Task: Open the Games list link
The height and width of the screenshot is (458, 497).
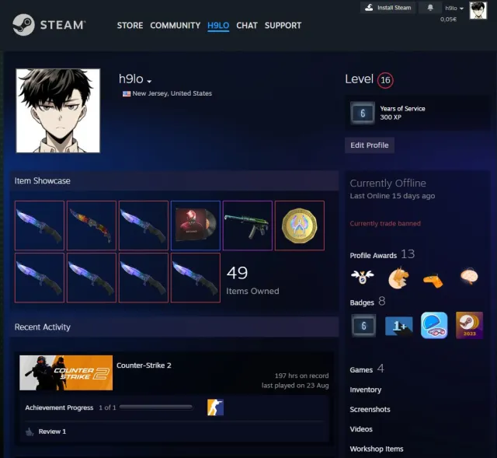Action: [361, 370]
